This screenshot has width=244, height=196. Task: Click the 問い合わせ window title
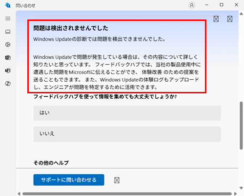point(25,5)
